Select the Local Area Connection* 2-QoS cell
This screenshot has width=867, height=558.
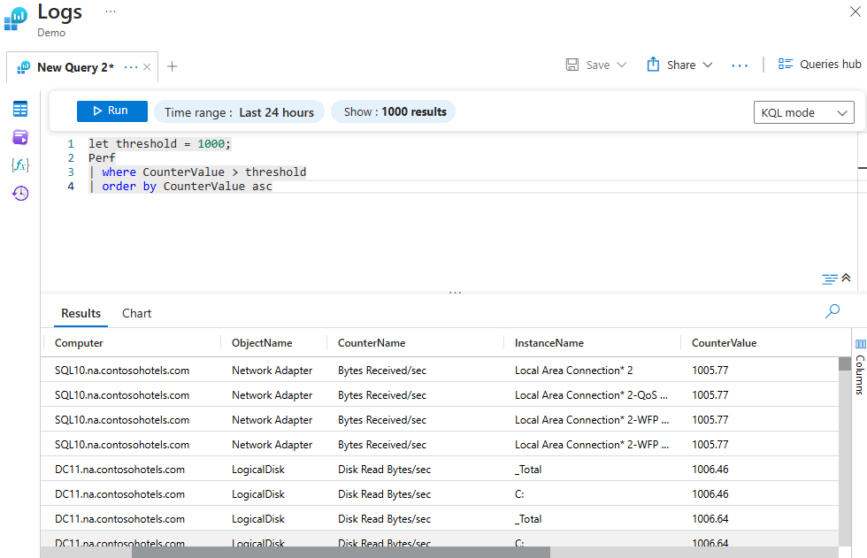591,395
